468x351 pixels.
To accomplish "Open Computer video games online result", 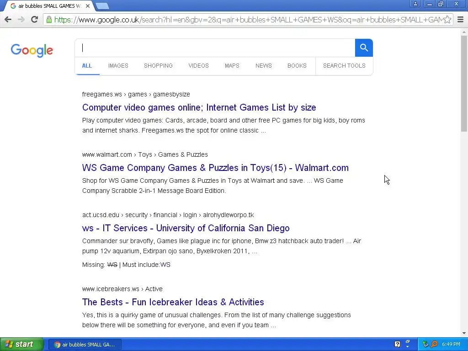I will click(x=199, y=107).
